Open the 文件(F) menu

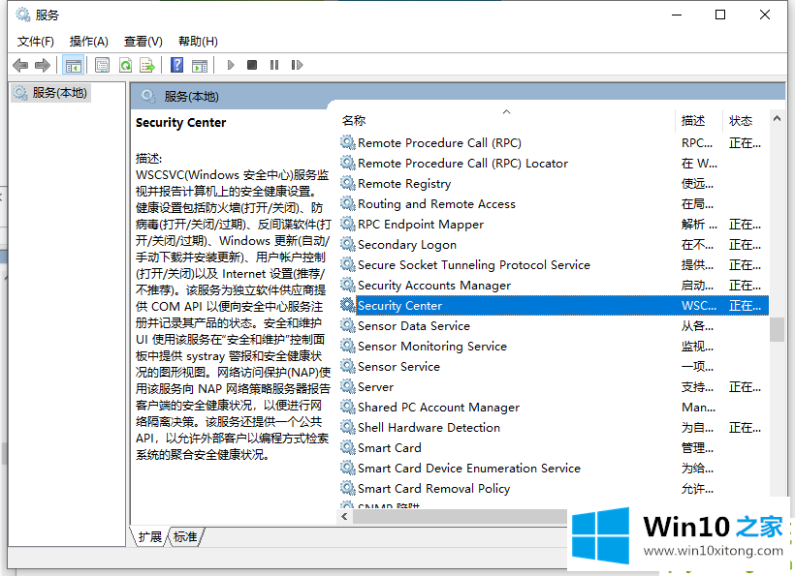36,41
